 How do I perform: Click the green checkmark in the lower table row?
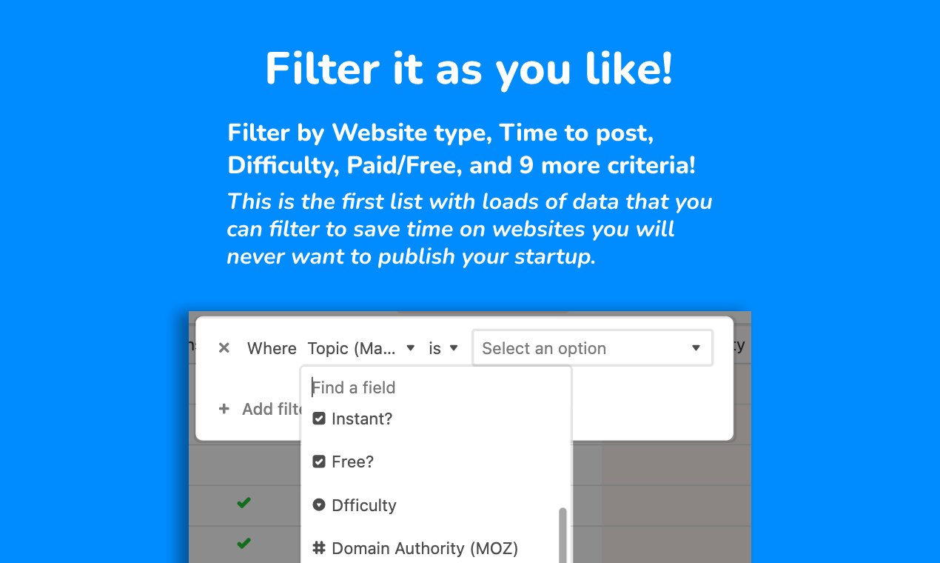point(244,544)
